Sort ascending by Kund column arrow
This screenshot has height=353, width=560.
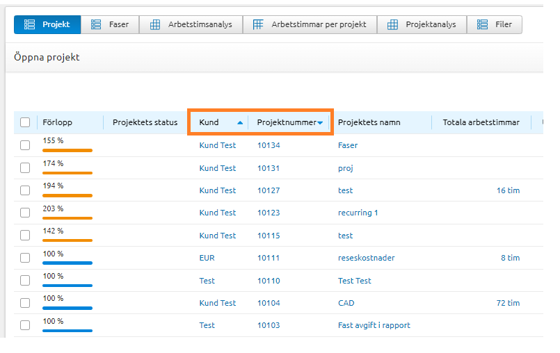(x=240, y=122)
